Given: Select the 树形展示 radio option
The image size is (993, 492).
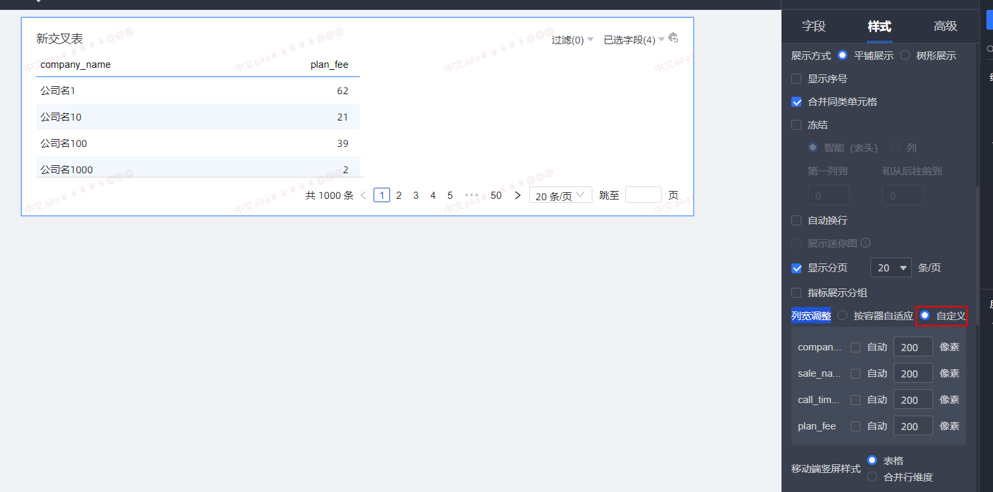Looking at the screenshot, I should [x=905, y=56].
